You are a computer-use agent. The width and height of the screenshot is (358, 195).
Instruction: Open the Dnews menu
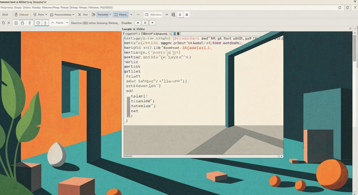tap(27, 7)
